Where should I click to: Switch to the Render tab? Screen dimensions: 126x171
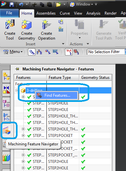[110, 13]
